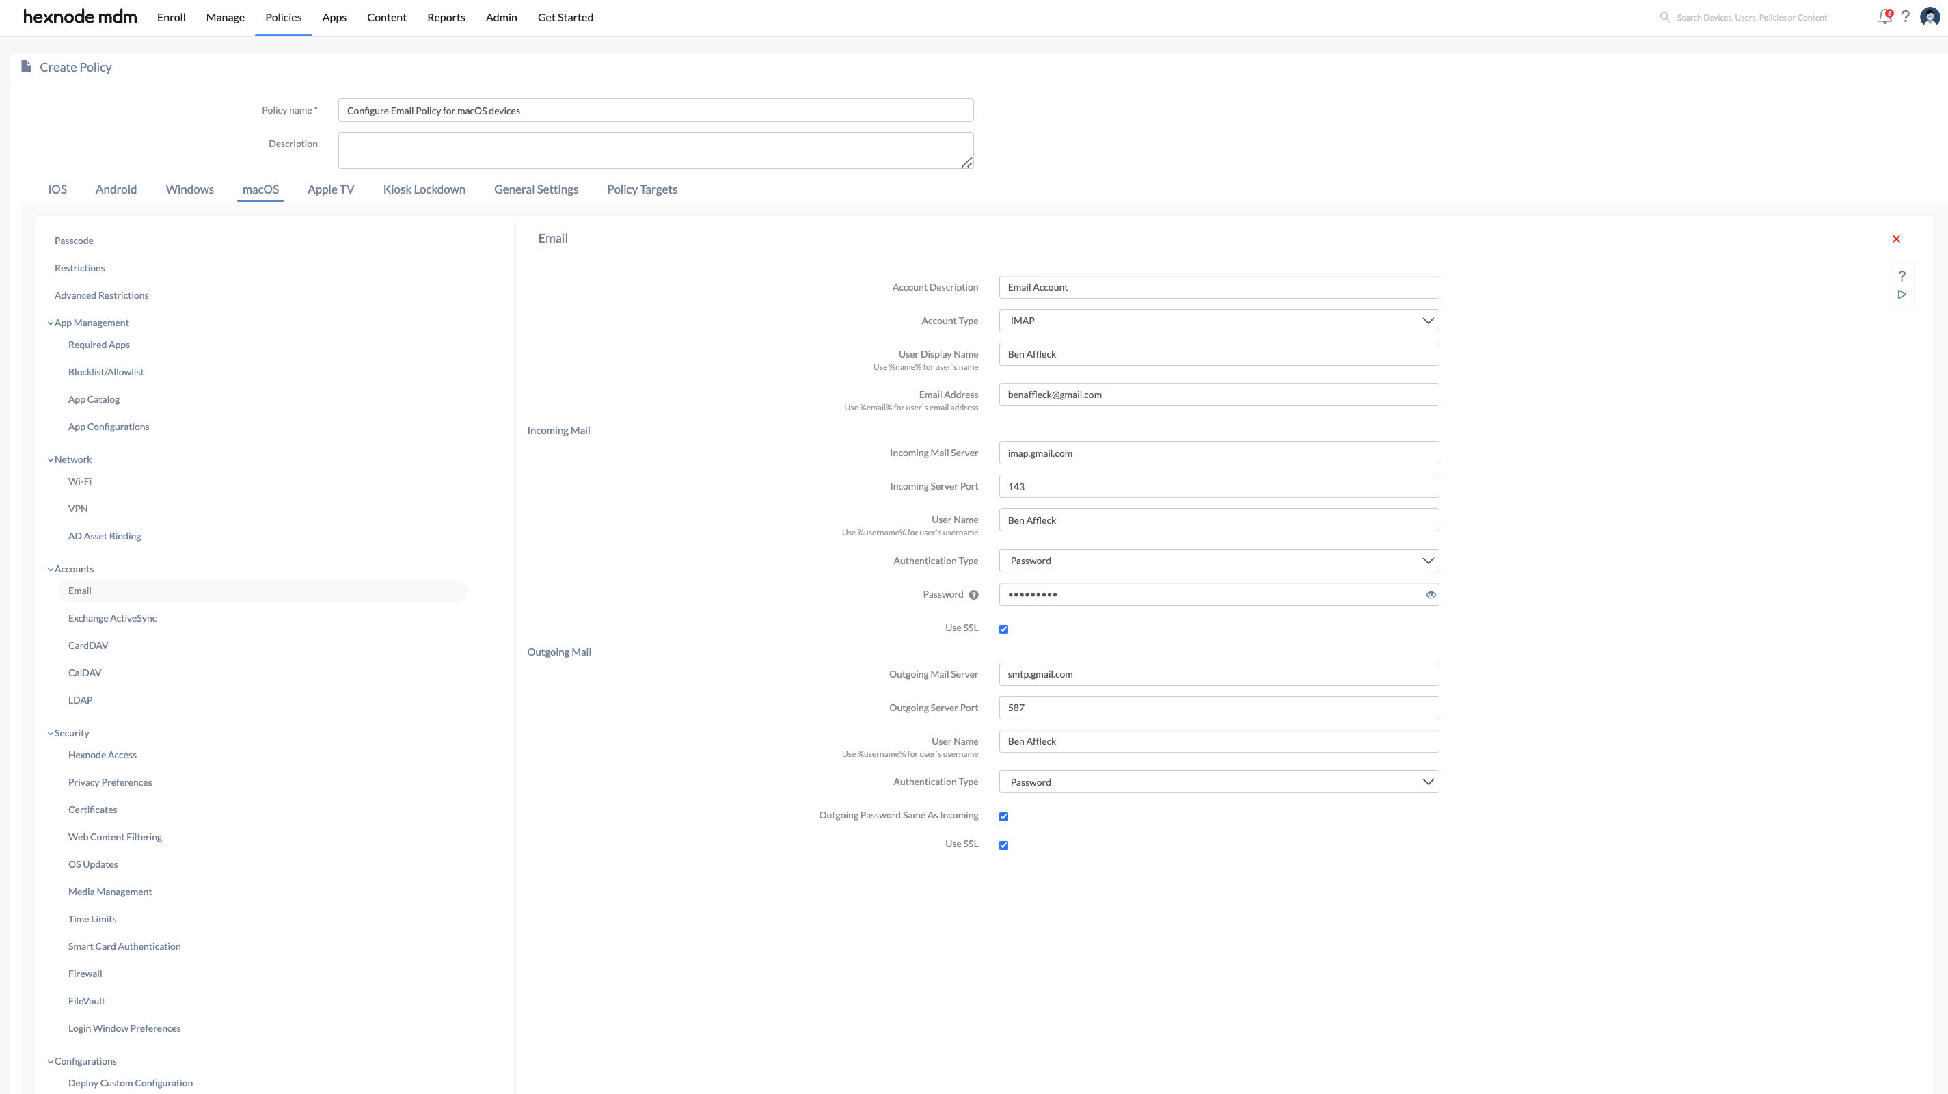Select Restrictions in the sidebar
Image resolution: width=1948 pixels, height=1094 pixels.
[x=79, y=268]
